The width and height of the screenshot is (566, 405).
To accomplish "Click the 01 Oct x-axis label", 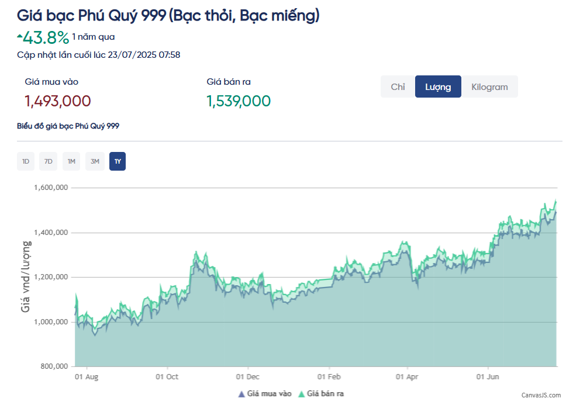I will (167, 377).
